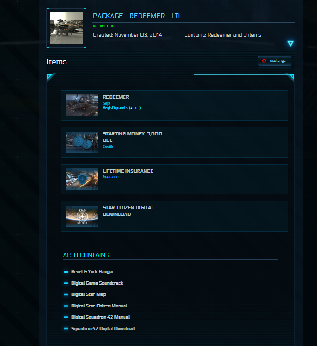Click the Exchange button
The width and height of the screenshot is (317, 346).
coord(275,60)
